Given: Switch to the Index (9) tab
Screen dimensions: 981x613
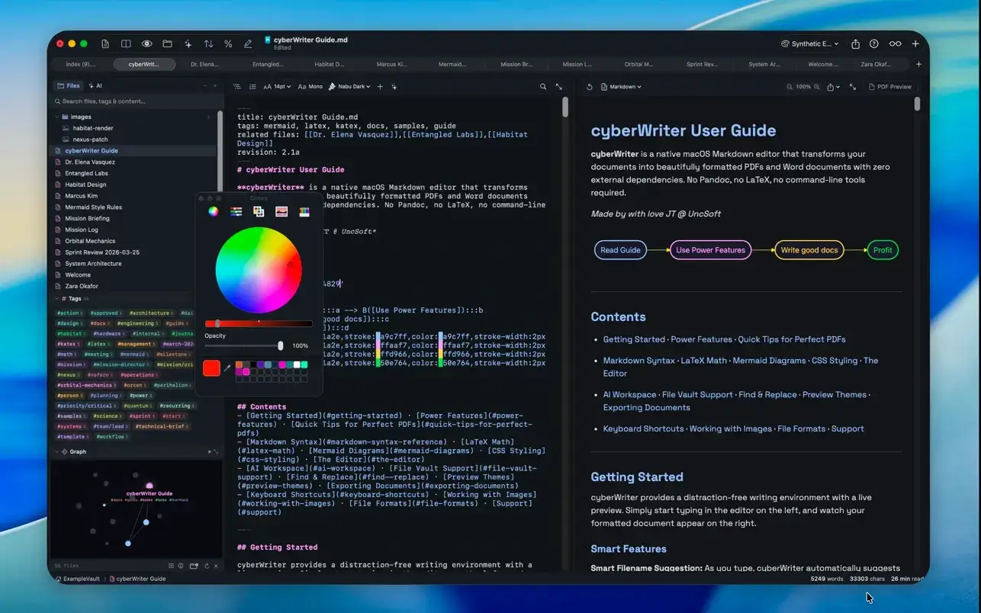Looking at the screenshot, I should (x=81, y=64).
